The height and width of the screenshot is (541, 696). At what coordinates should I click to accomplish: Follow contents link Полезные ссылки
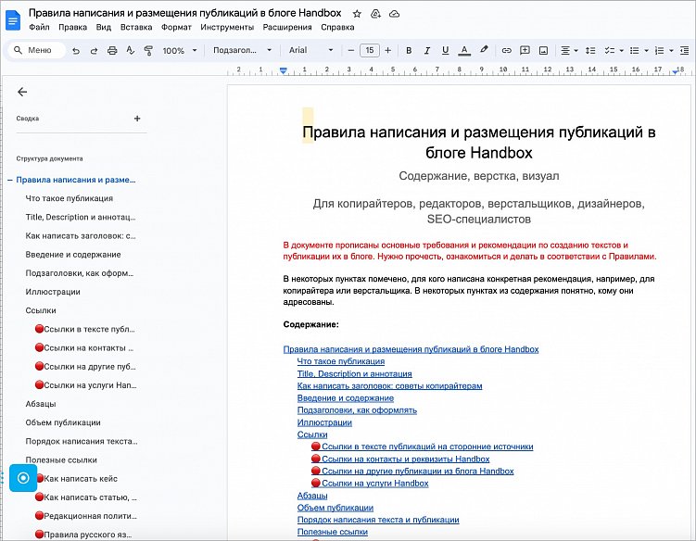[x=333, y=532]
